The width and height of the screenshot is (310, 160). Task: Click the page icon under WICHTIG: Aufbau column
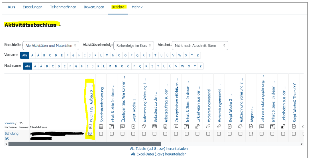(x=90, y=126)
